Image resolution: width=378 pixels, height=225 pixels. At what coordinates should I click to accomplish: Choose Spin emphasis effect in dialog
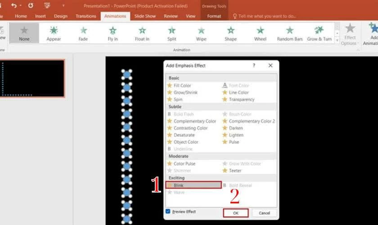179,99
